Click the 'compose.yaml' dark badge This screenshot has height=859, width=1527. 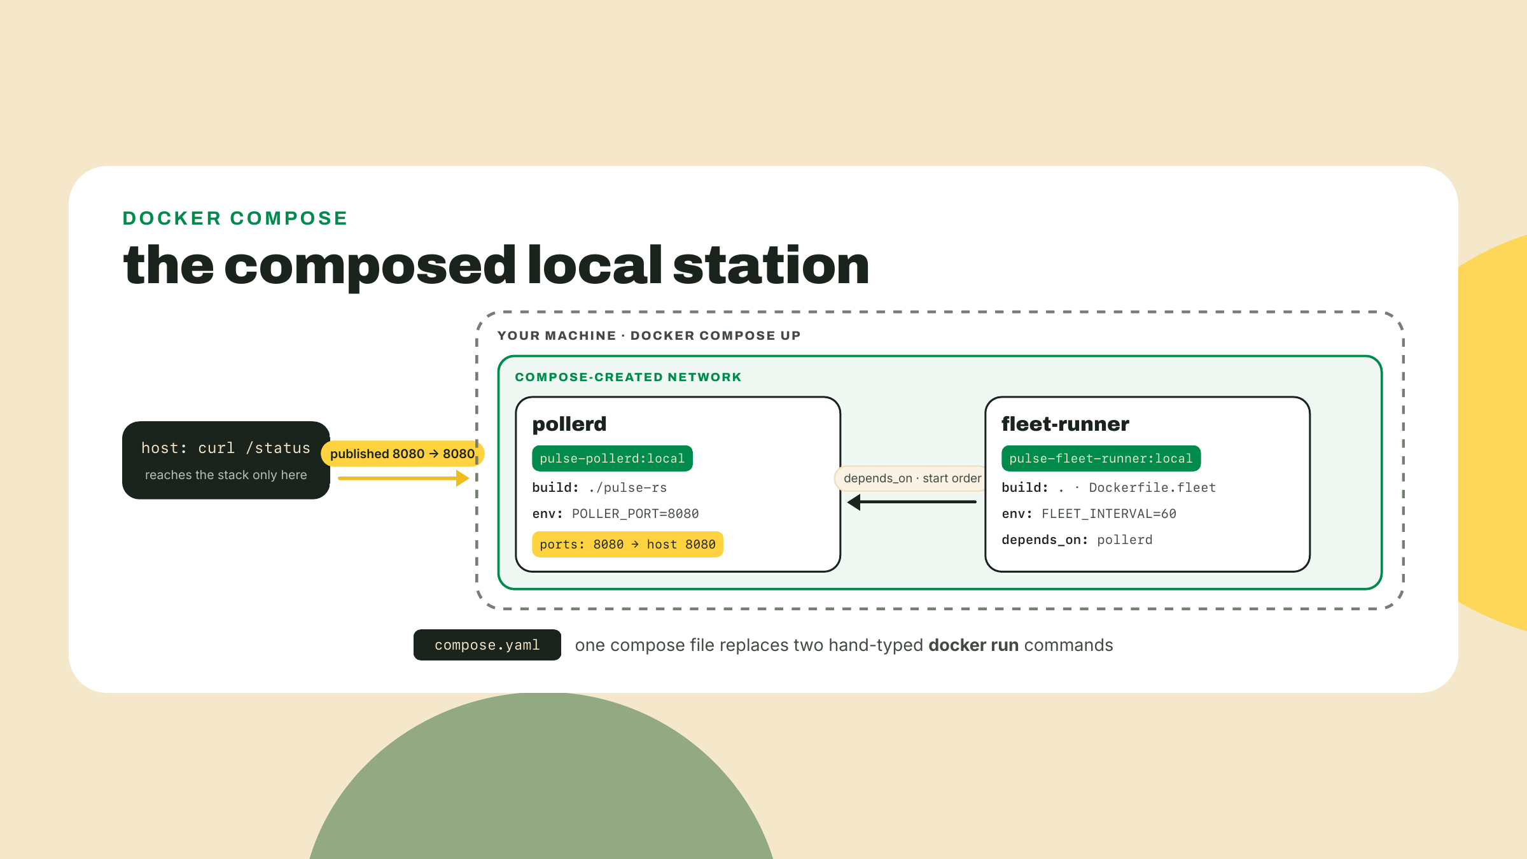pyautogui.click(x=487, y=645)
